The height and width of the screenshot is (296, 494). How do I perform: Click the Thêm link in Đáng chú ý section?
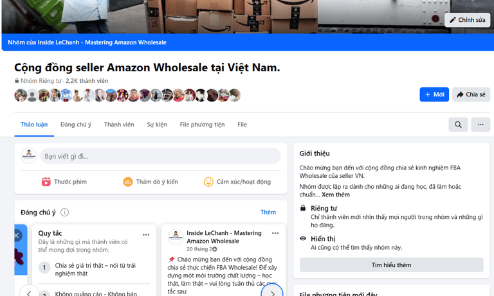point(268,213)
